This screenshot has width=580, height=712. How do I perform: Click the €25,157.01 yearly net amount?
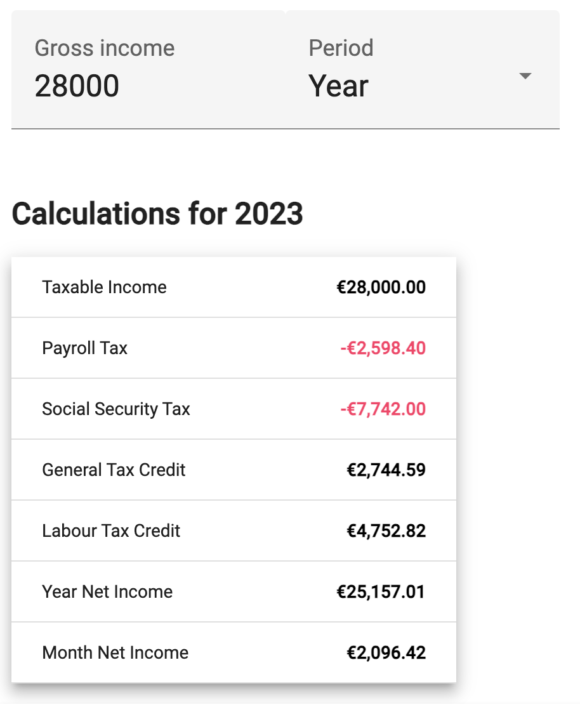tap(381, 592)
